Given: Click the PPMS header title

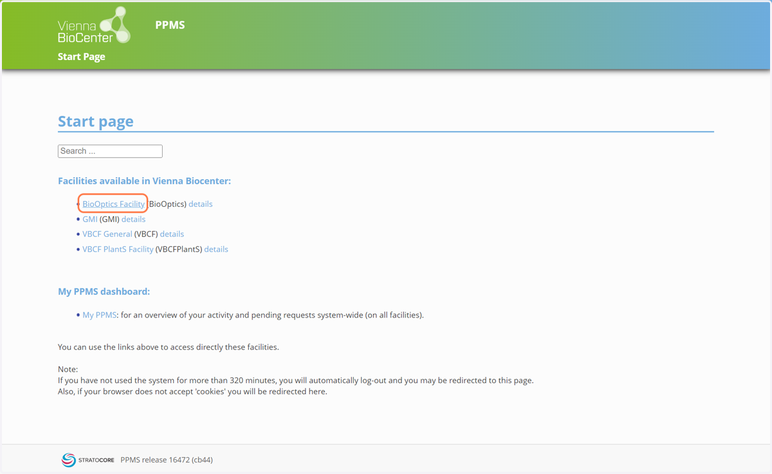Looking at the screenshot, I should click(170, 25).
